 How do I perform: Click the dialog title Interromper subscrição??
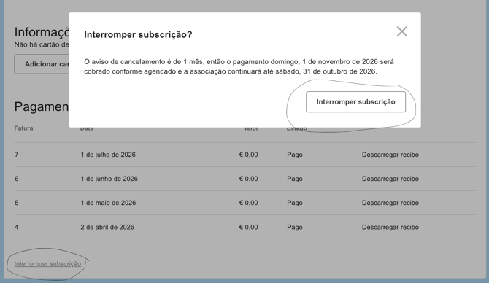[138, 34]
